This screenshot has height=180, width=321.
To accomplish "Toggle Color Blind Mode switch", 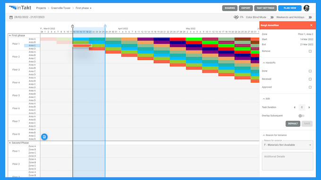I will pos(271,17).
